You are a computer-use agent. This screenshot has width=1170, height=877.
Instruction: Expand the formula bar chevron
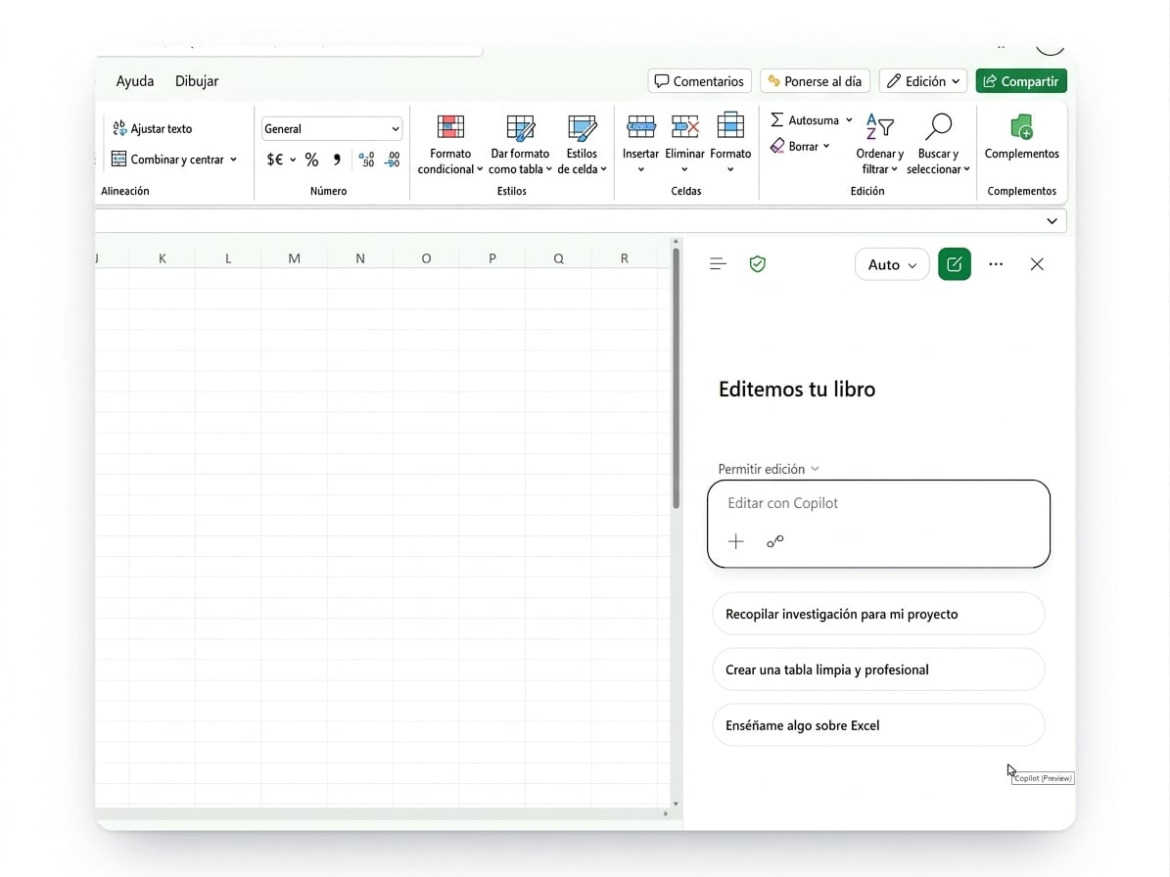point(1052,221)
